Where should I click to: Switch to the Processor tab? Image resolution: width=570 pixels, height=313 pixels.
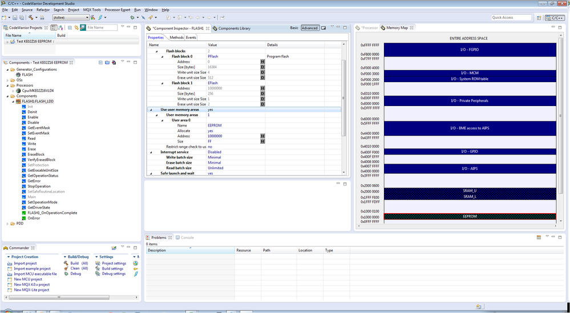(367, 27)
